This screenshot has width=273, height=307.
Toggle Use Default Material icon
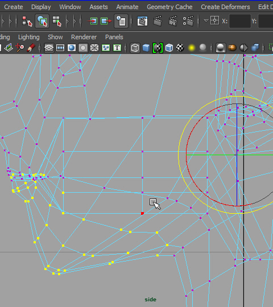[x=158, y=48]
